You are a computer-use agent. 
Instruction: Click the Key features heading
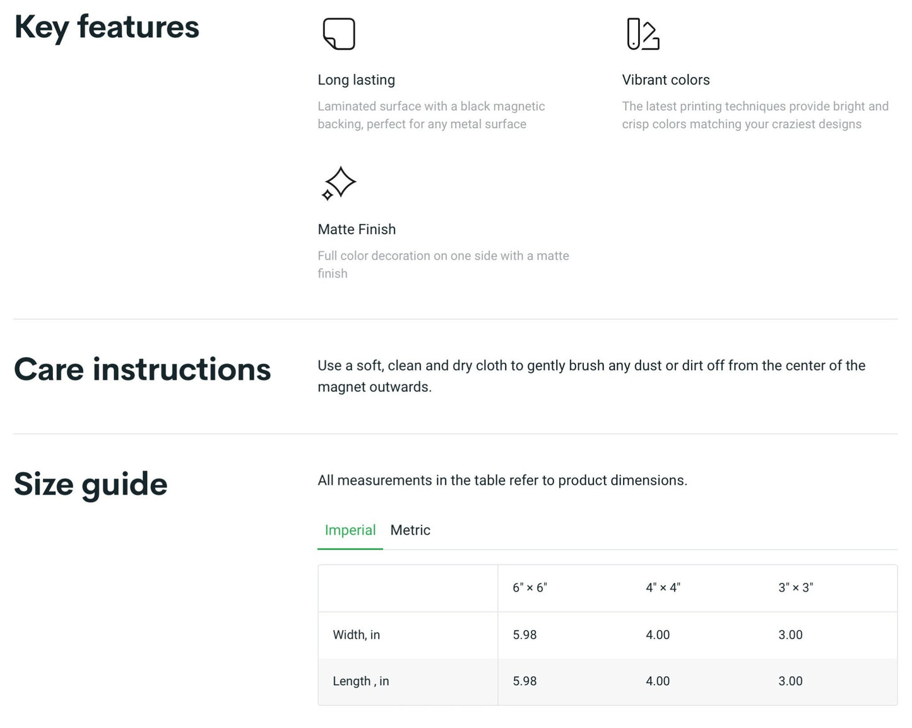click(107, 27)
